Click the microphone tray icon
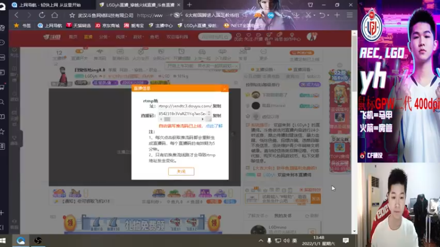Viewport: 440px width, 247px height. tap(269, 240)
